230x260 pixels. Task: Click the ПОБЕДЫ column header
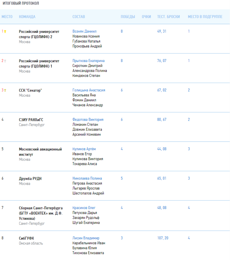(x=128, y=17)
